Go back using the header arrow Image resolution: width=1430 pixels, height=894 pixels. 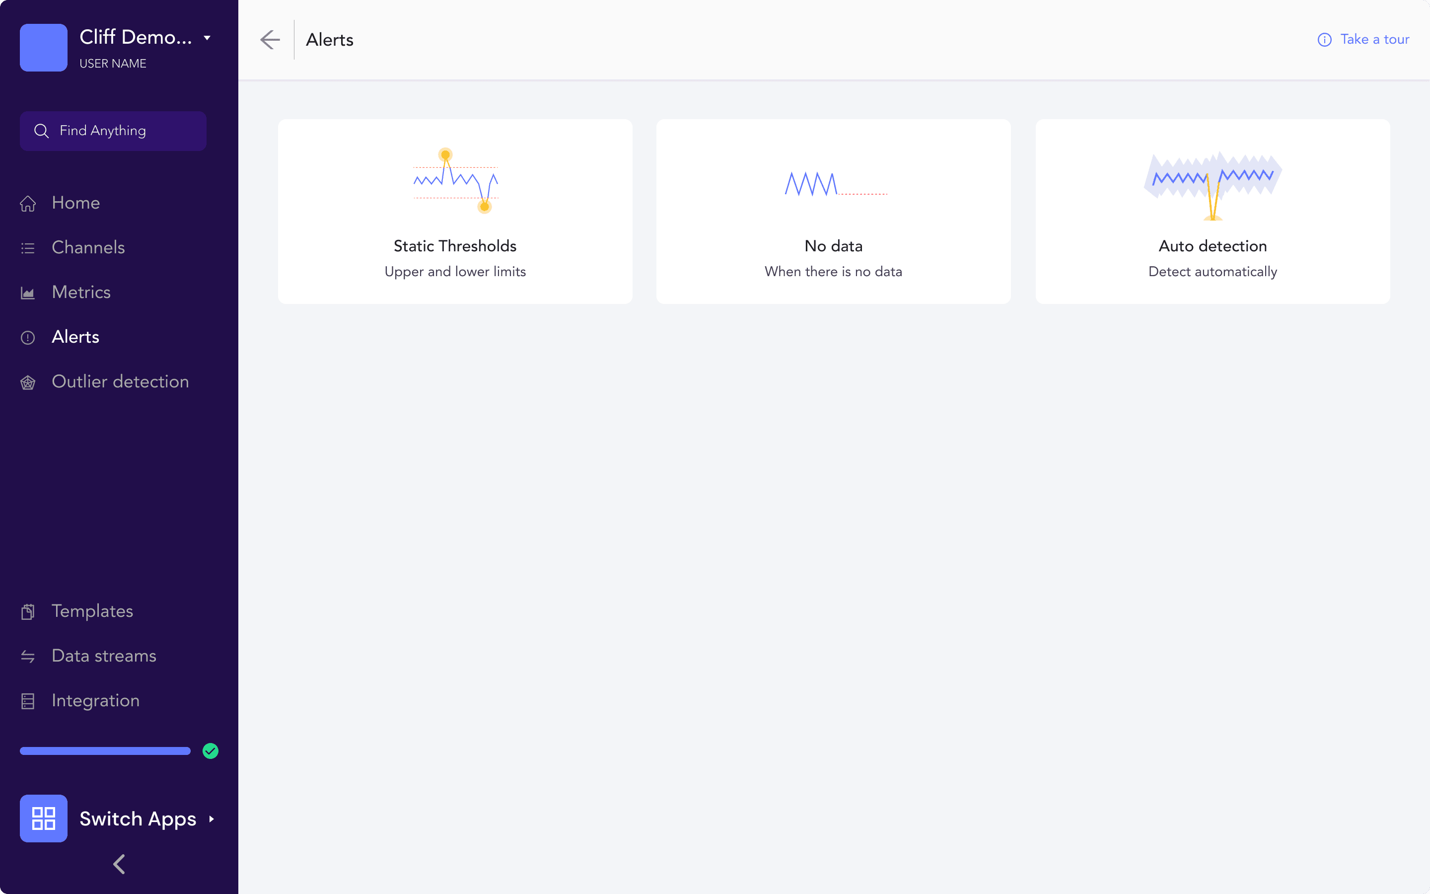pos(270,40)
